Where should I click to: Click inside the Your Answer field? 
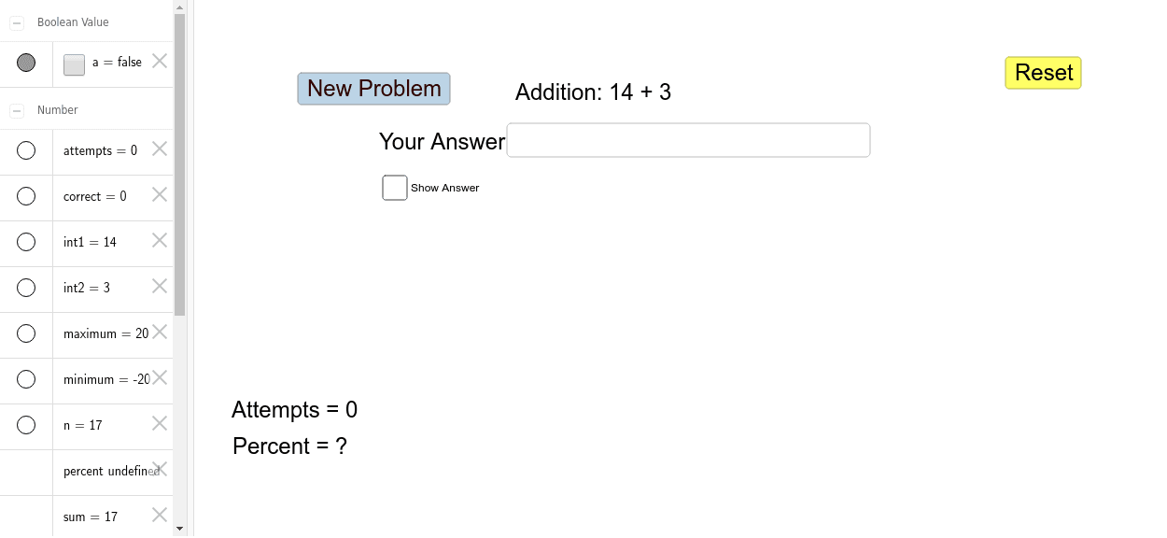click(688, 139)
